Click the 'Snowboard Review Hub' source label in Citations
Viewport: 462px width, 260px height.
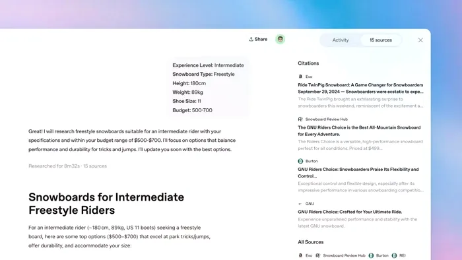pos(327,119)
